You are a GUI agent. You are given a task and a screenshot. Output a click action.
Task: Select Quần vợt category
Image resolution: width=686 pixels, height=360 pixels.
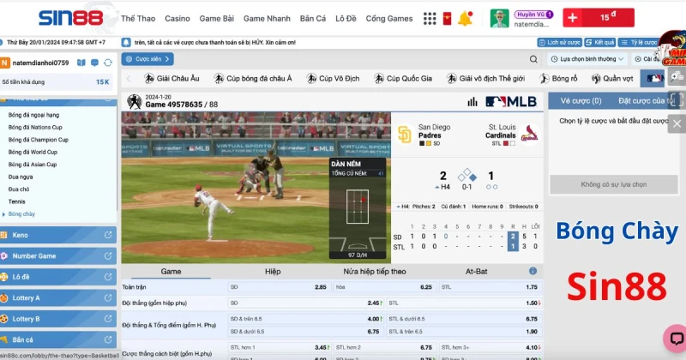612,78
